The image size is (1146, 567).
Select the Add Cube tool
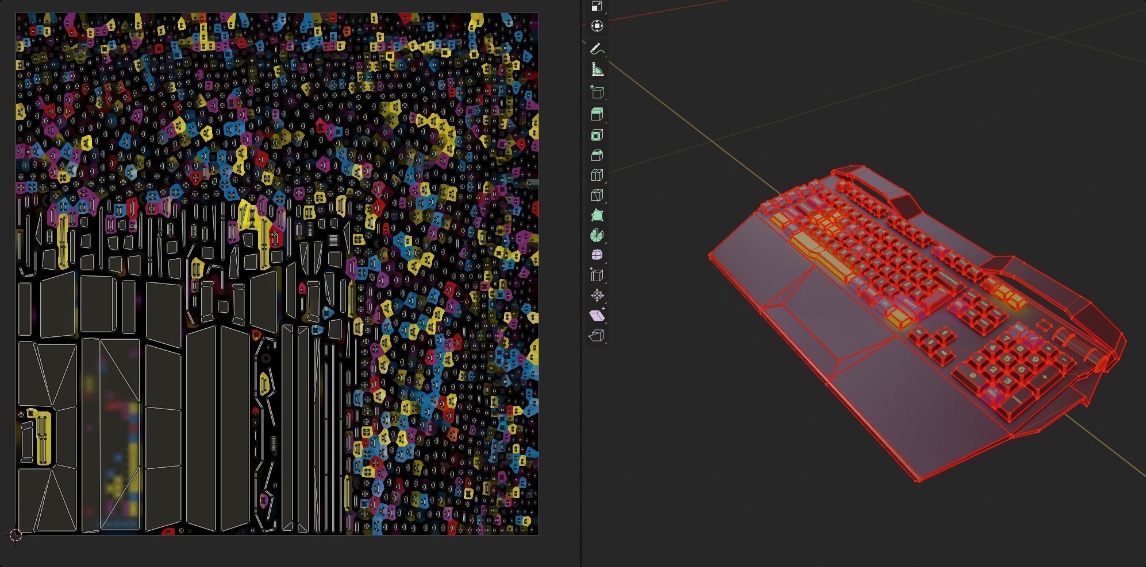click(x=597, y=92)
